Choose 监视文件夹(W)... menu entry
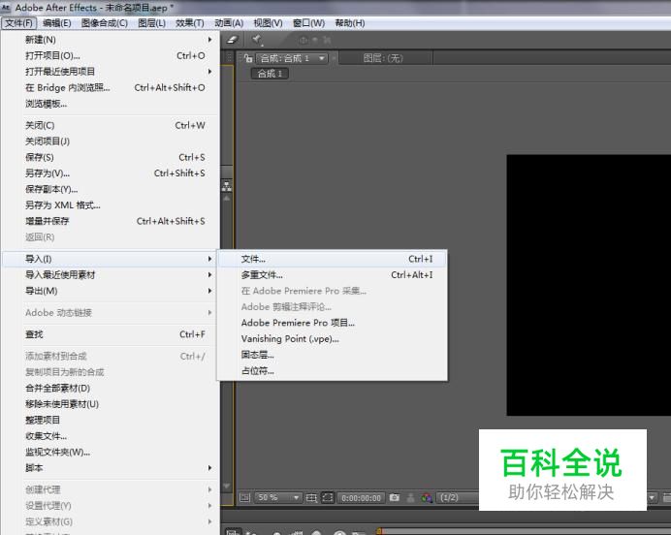671x535 pixels. [111, 452]
